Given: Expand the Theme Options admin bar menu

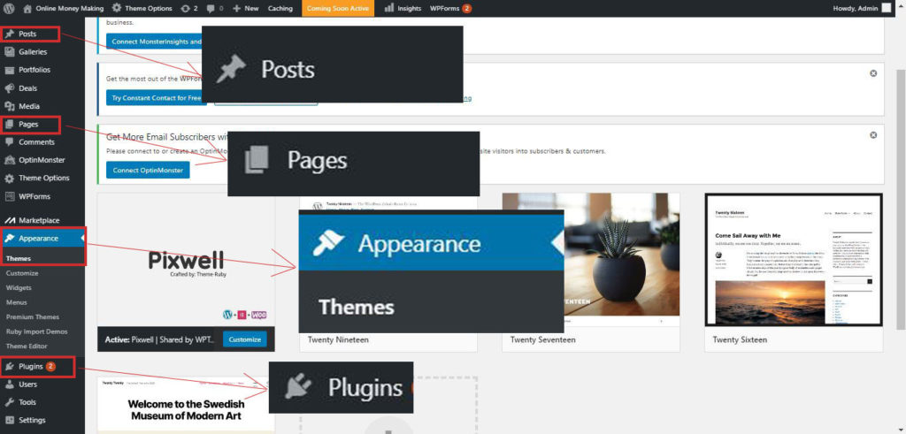Looking at the screenshot, I should [141, 8].
